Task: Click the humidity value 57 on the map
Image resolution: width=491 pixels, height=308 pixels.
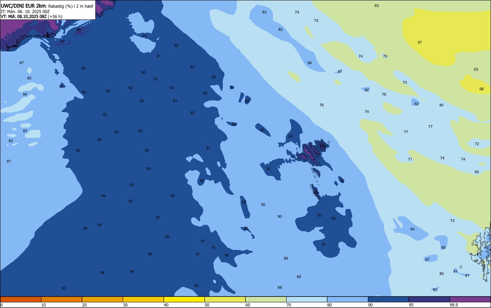Action: pyautogui.click(x=420, y=43)
